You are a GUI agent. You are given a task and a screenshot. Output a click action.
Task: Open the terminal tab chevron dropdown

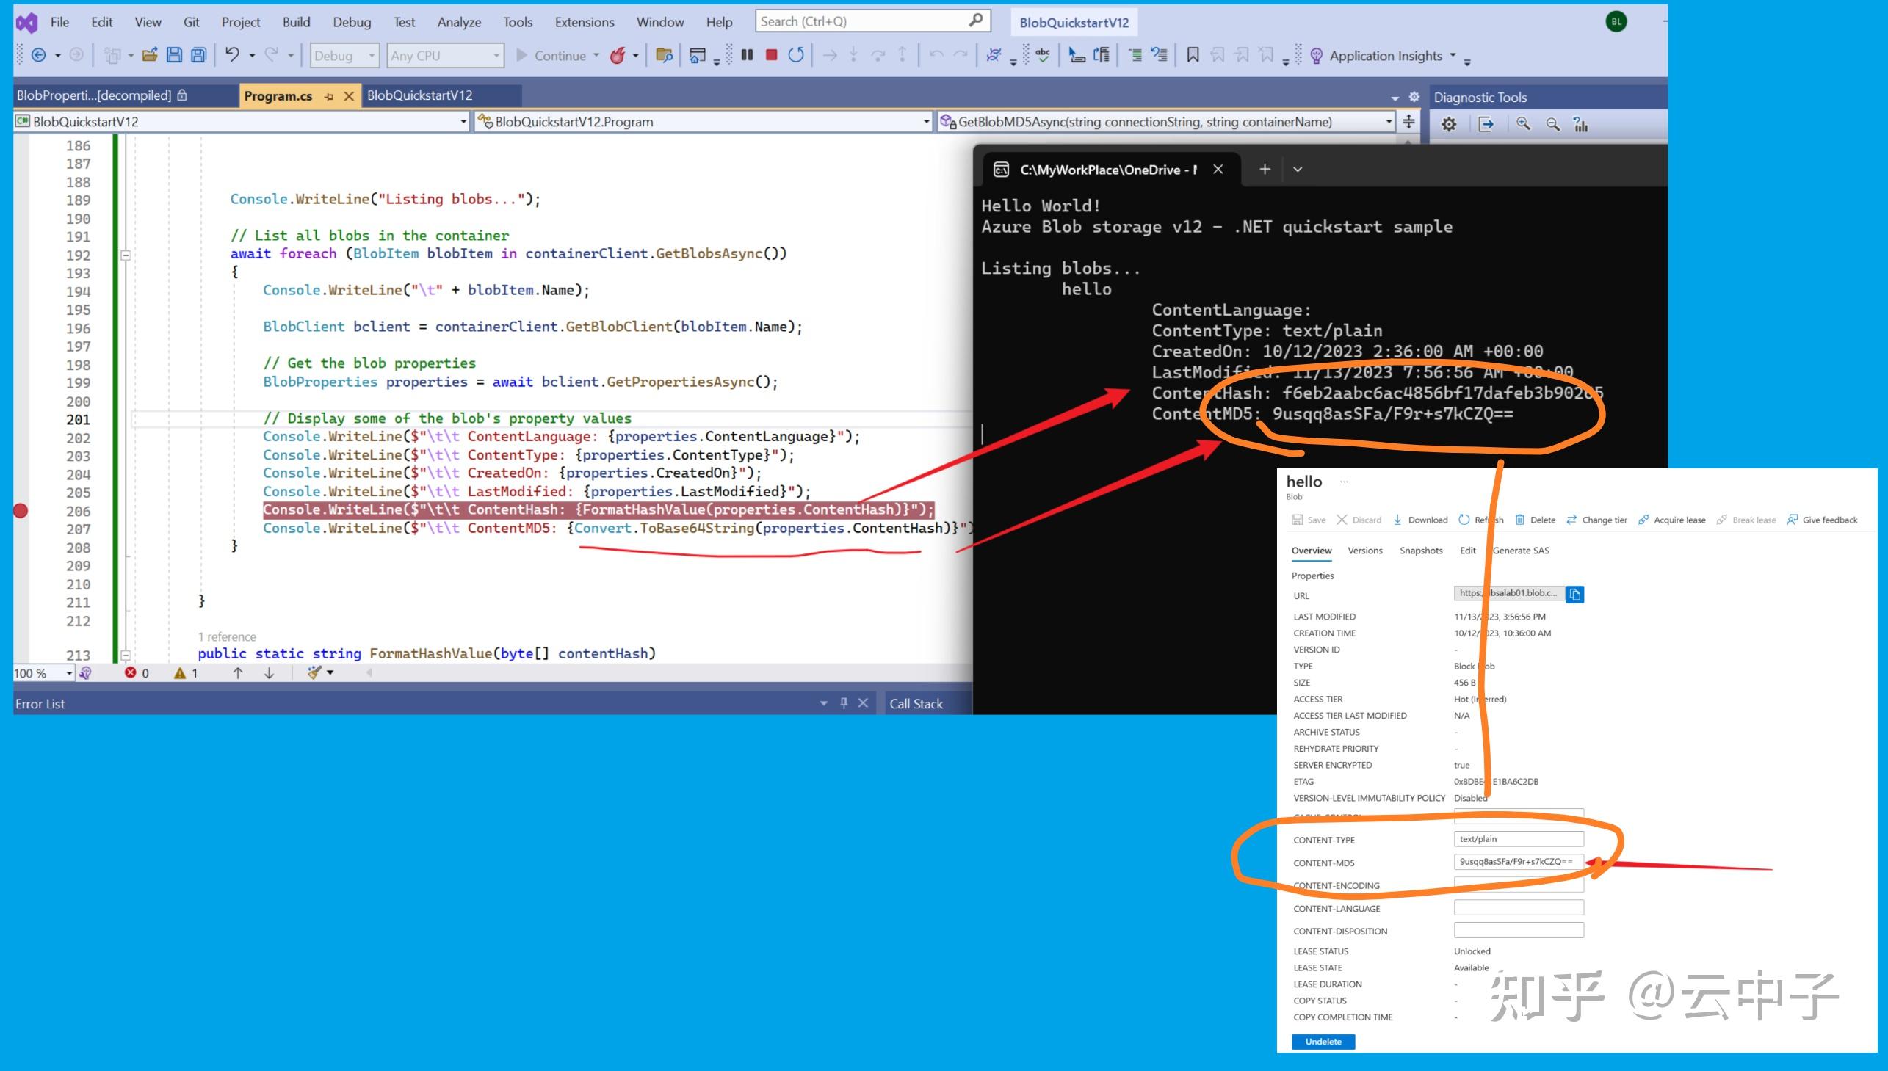1298,169
